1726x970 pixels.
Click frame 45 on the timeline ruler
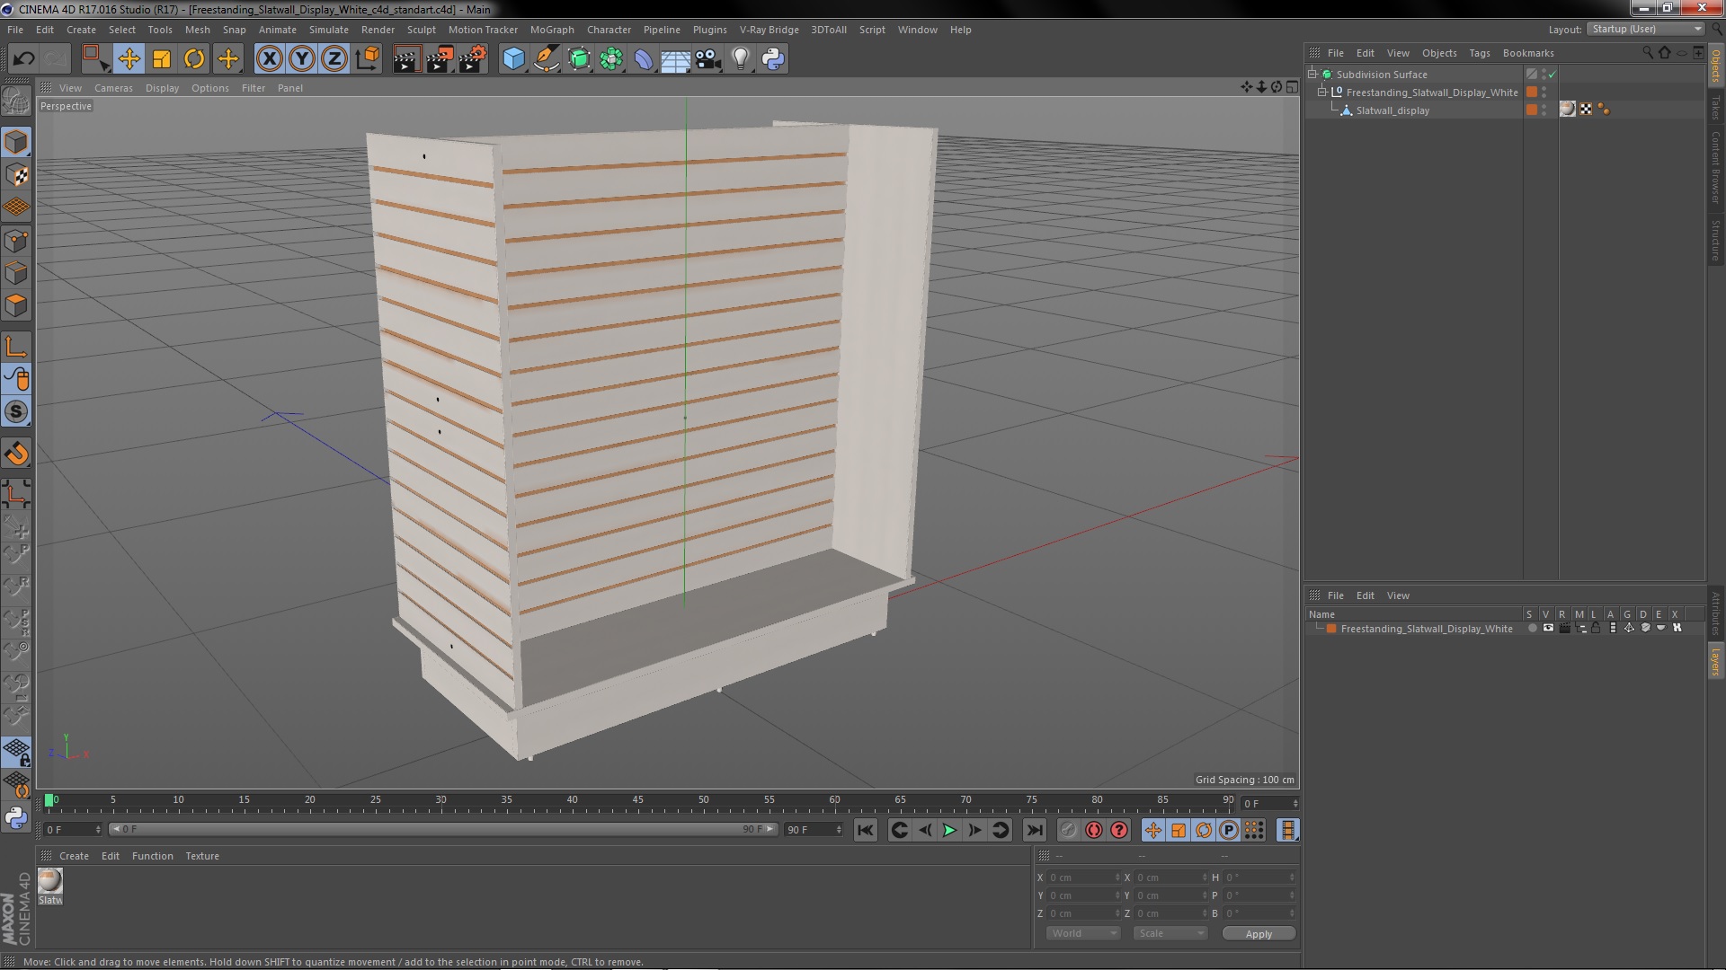[x=637, y=800]
